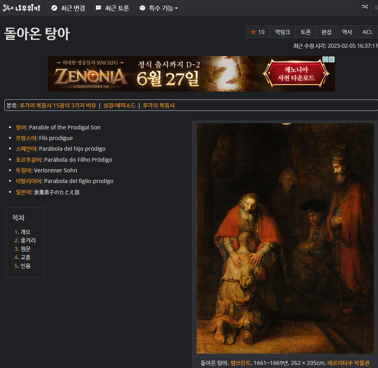
Task: Jump to section 2. 줄거리
Action: coord(25,240)
